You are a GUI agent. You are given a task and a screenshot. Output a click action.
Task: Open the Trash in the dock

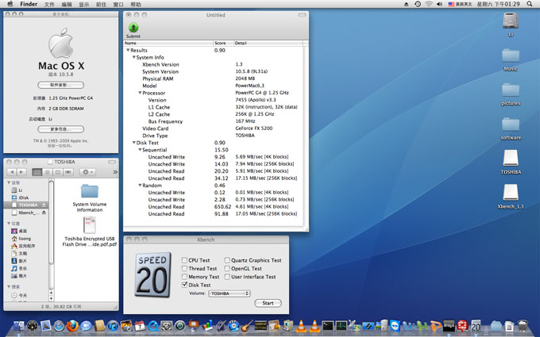click(523, 325)
